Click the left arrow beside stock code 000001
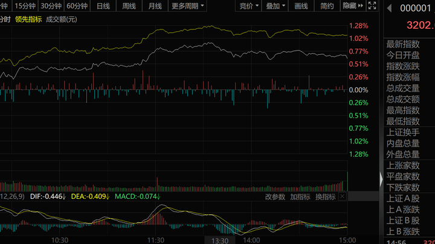This screenshot has width=435, height=244. click(388, 8)
